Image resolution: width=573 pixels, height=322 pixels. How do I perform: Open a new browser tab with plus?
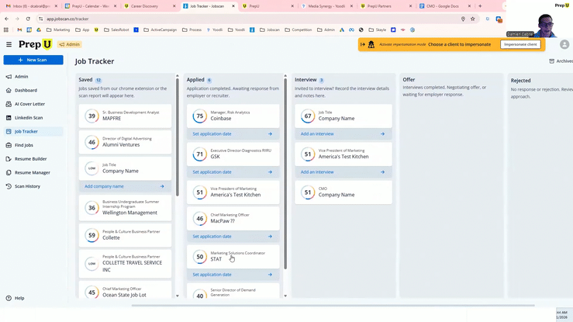480,6
